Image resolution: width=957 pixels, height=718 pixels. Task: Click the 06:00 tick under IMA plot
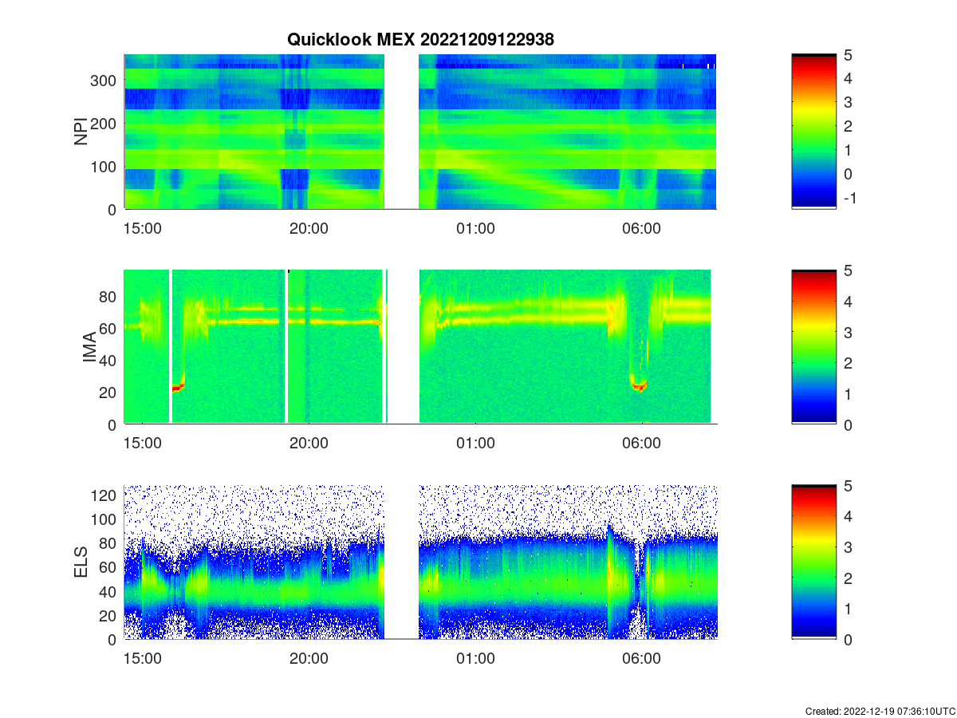[642, 444]
